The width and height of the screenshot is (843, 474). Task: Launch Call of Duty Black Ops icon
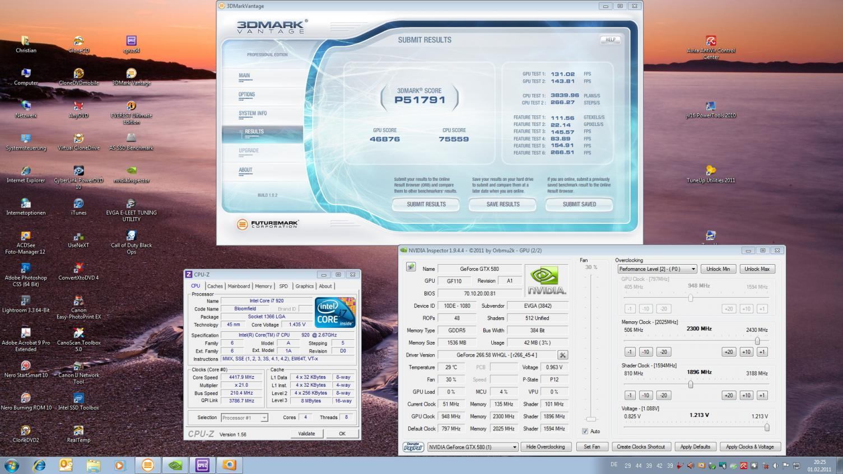click(x=131, y=242)
